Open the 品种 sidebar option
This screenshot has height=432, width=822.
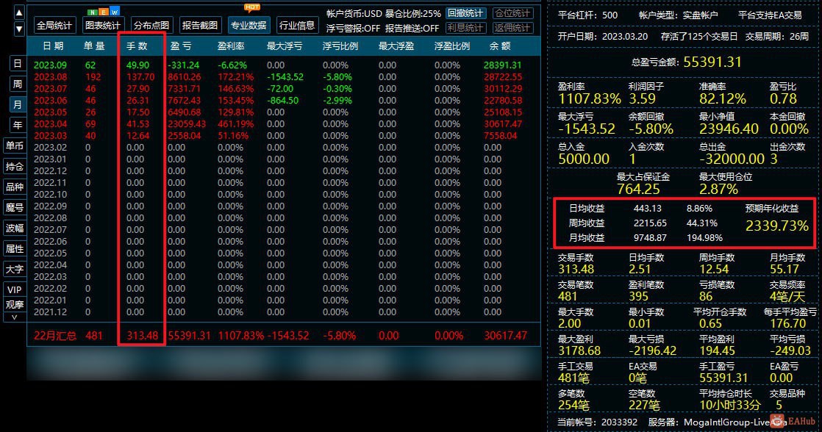point(15,187)
